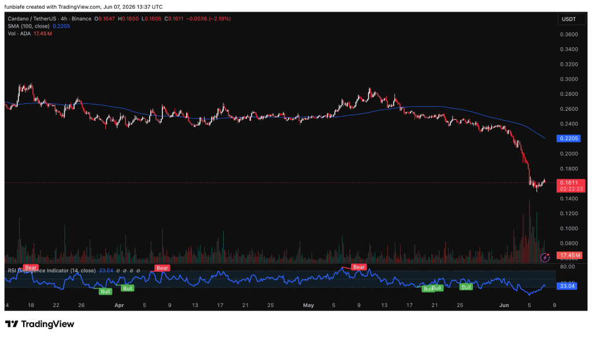592x337 pixels.
Task: Click the Apr label on time axis
Action: tap(119, 305)
